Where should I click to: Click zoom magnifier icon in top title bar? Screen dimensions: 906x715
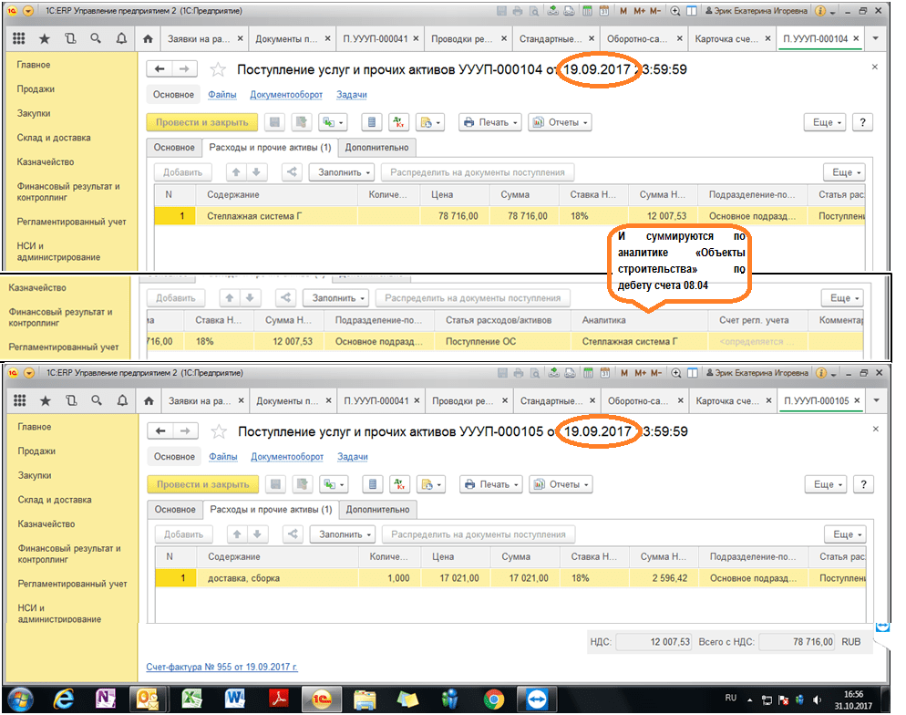click(x=674, y=10)
